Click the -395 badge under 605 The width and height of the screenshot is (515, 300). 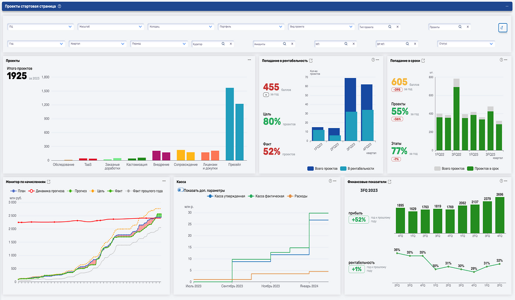pyautogui.click(x=397, y=90)
